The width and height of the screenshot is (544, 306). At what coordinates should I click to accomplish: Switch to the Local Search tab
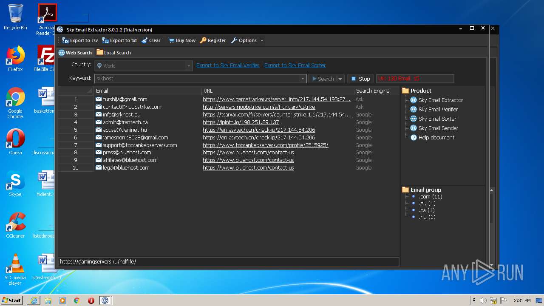point(113,53)
